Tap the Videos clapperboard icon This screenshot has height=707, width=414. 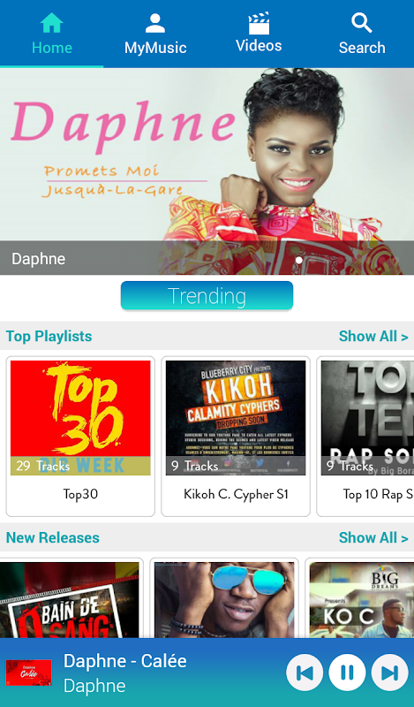coord(259,23)
